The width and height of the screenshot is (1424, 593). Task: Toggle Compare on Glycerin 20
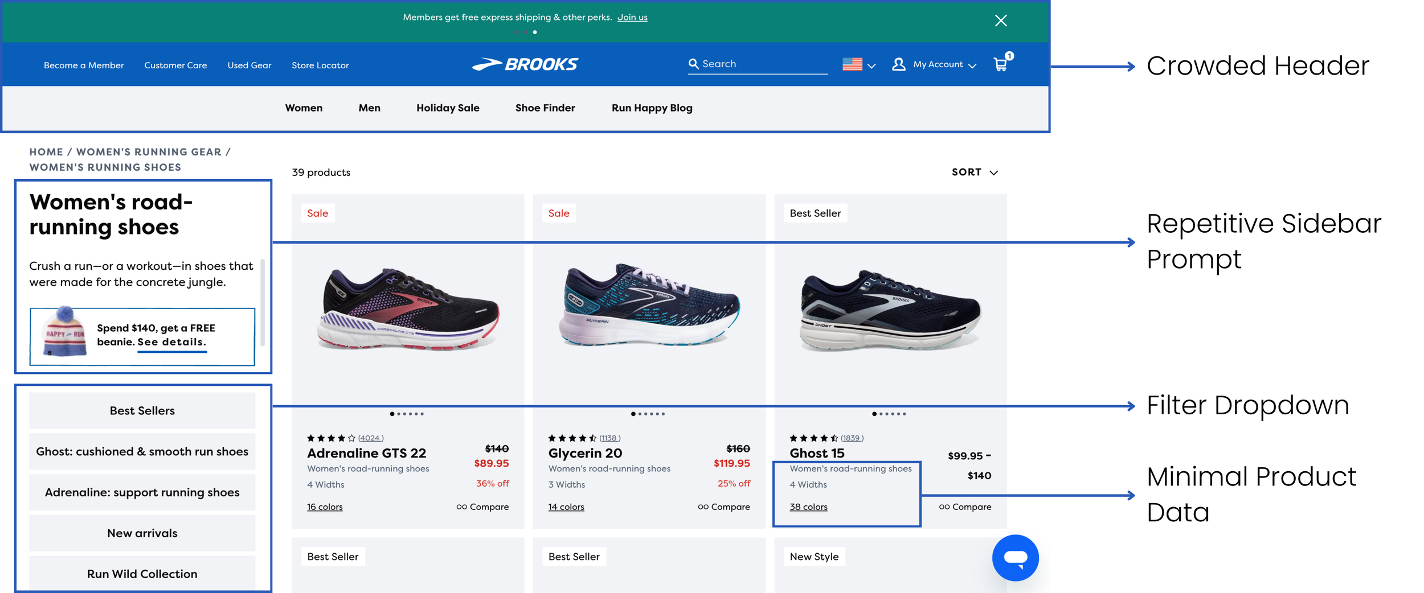pos(723,506)
